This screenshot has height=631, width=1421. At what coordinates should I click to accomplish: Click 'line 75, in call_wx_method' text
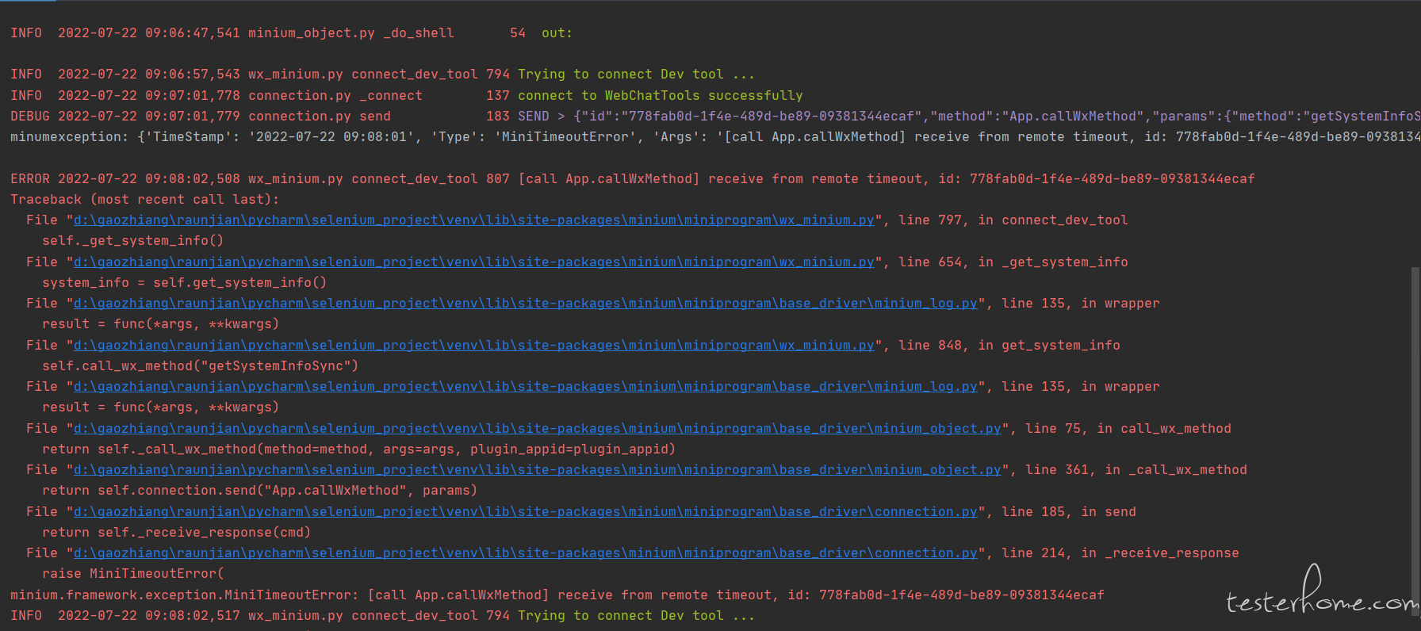(1128, 429)
